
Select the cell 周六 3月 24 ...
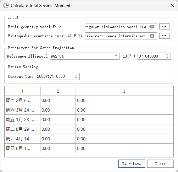(23, 110)
